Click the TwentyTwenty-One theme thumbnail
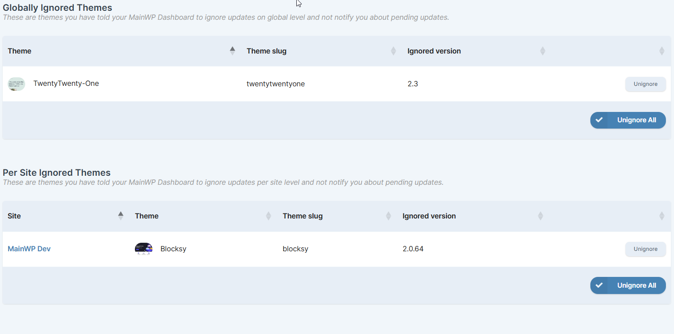The height and width of the screenshot is (334, 674). 16,84
